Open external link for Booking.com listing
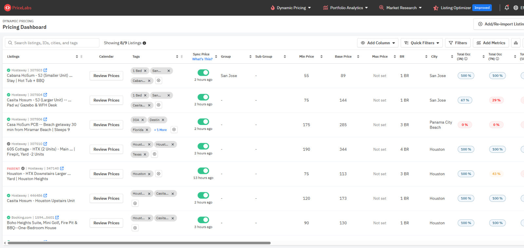Screen dimensions: 524x248 tap(57, 217)
